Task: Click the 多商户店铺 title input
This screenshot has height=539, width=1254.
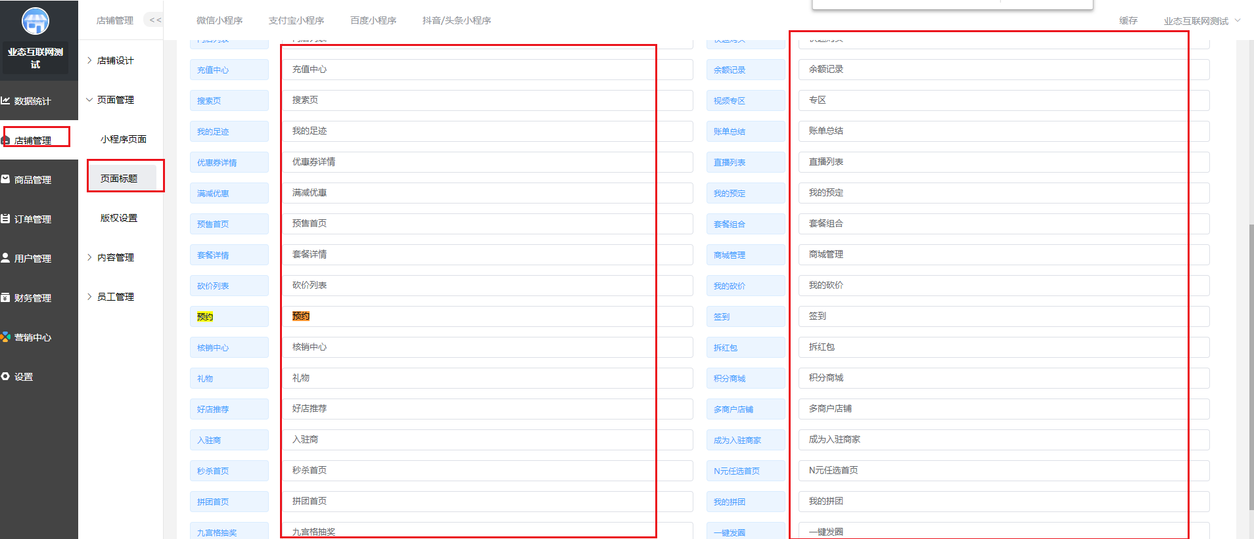Action: [1004, 409]
